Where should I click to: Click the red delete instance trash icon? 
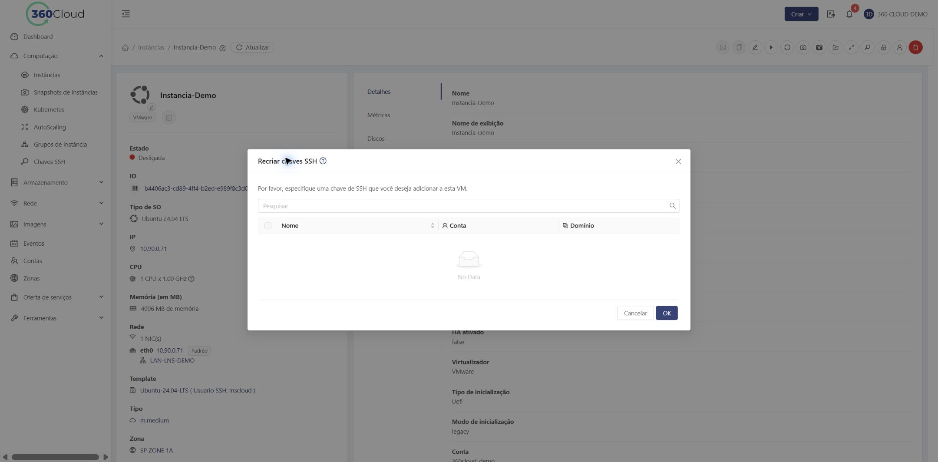pyautogui.click(x=915, y=47)
